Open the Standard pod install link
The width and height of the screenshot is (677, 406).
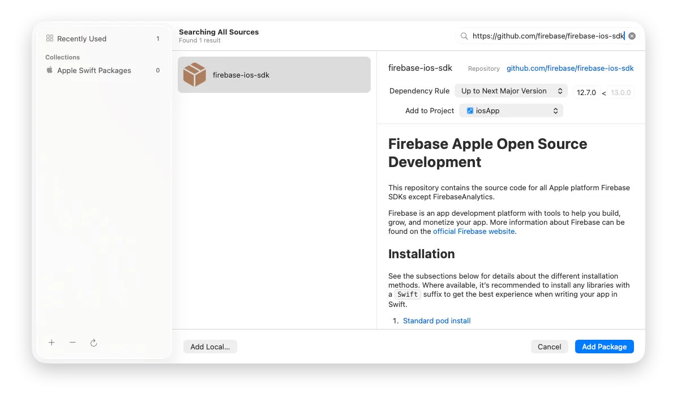[436, 320]
